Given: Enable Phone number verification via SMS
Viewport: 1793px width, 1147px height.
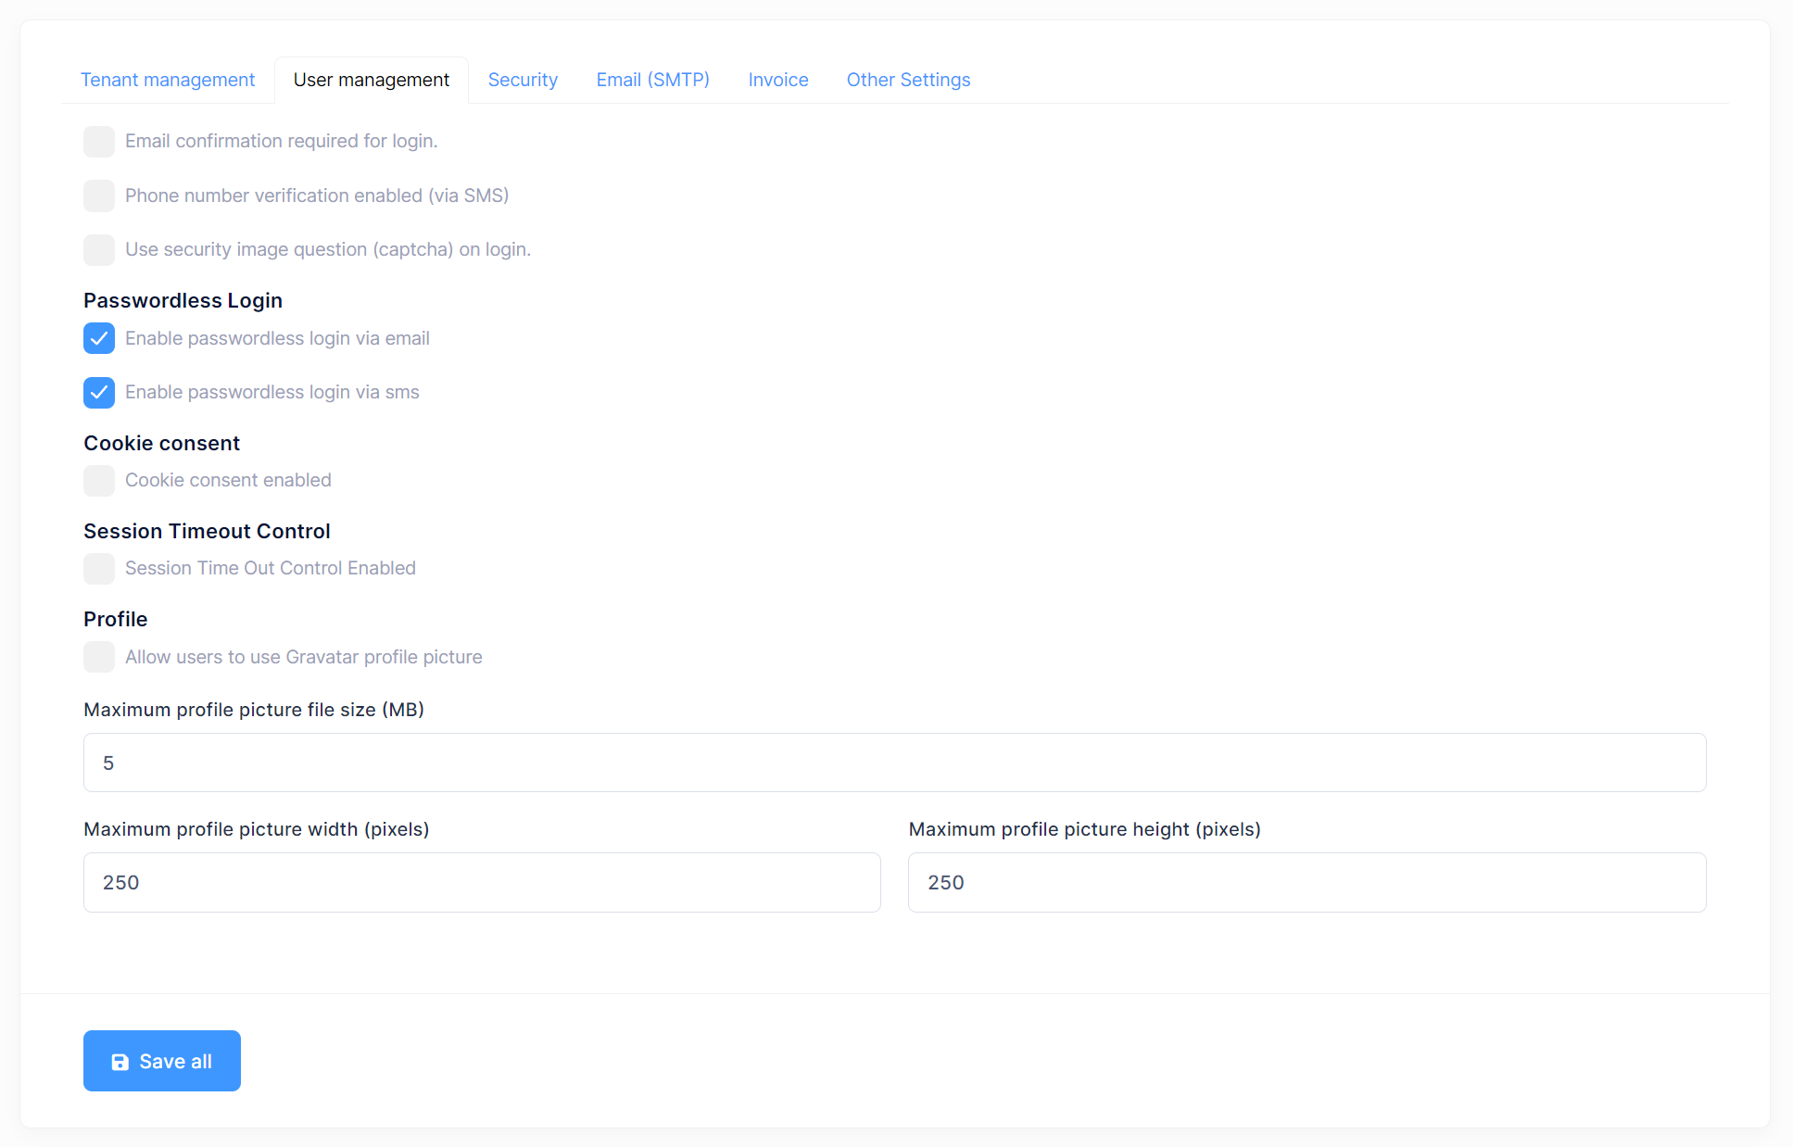Looking at the screenshot, I should coord(99,195).
